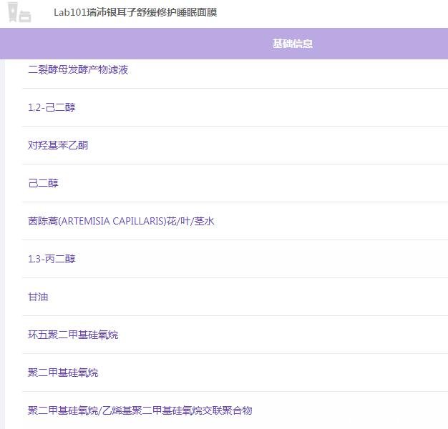Open ingredient 二裂酵母发酵产物滤液
Image resolution: width=448 pixels, height=429 pixels.
78,70
